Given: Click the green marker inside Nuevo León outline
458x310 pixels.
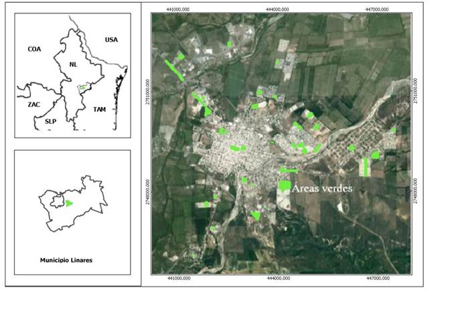Looking at the screenshot, I should tap(82, 87).
